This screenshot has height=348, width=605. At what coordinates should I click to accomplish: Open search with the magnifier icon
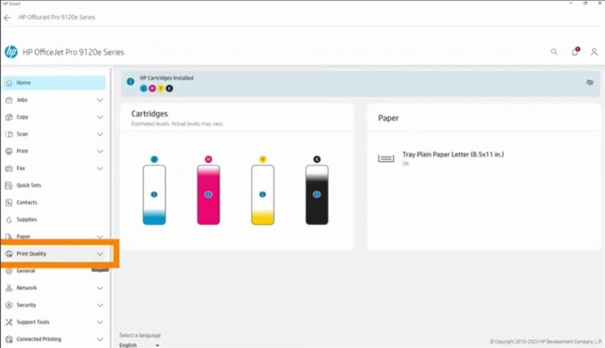tap(554, 52)
